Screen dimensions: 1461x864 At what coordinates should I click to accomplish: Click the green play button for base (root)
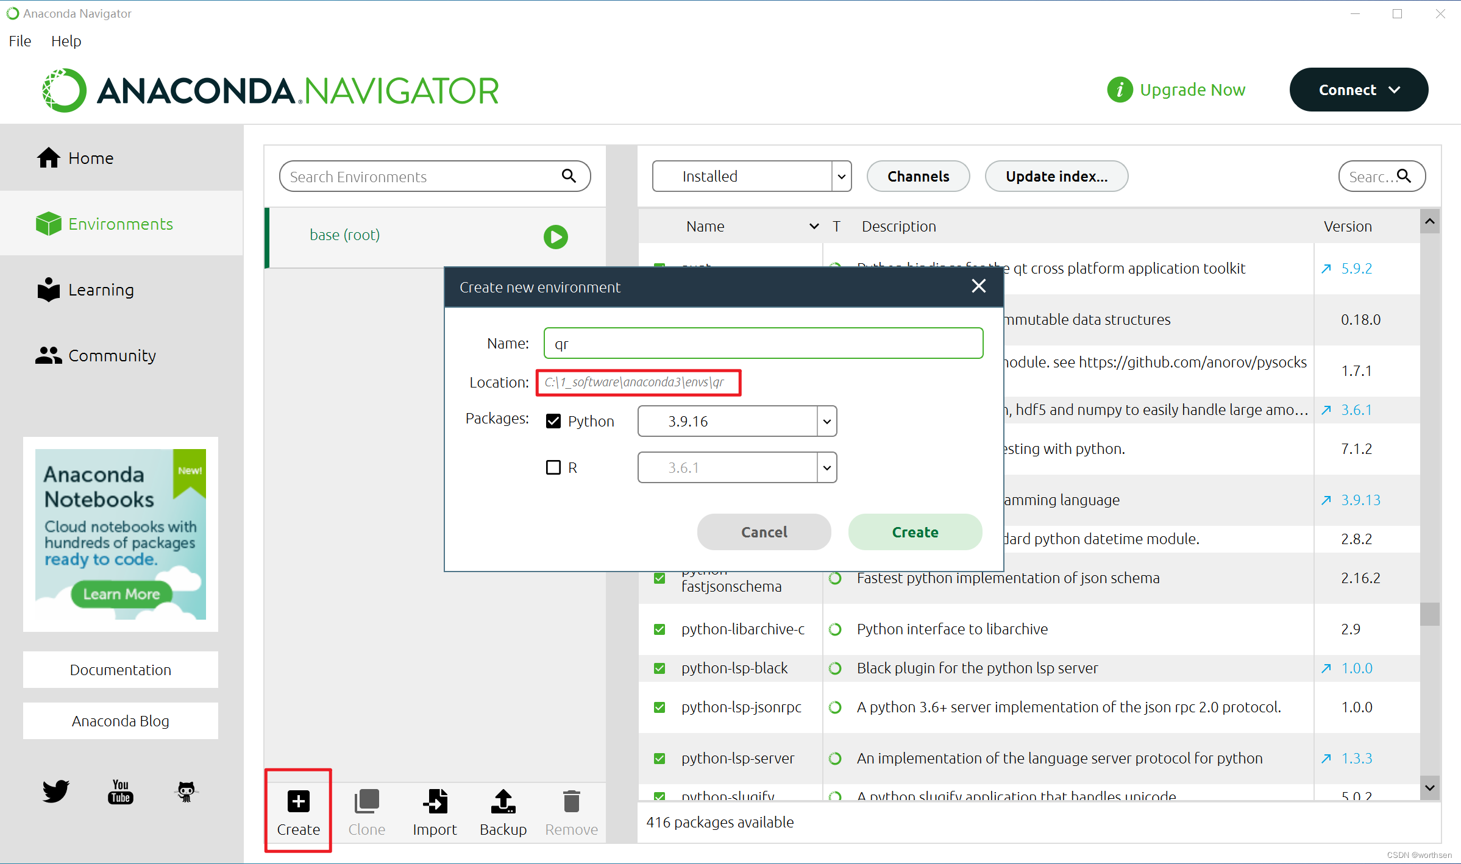[555, 236]
